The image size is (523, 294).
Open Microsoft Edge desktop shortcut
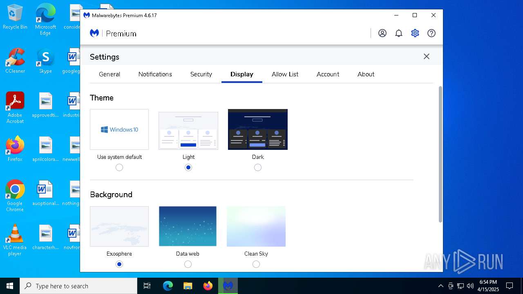tap(45, 20)
